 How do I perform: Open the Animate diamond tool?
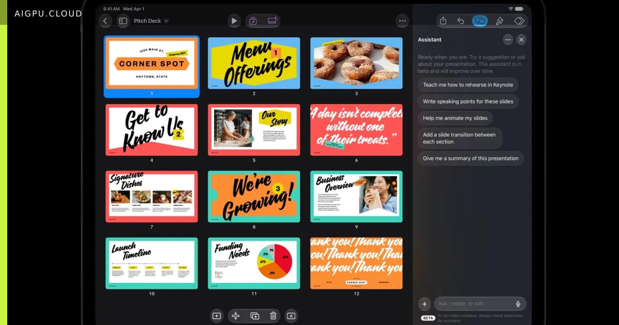(x=519, y=21)
